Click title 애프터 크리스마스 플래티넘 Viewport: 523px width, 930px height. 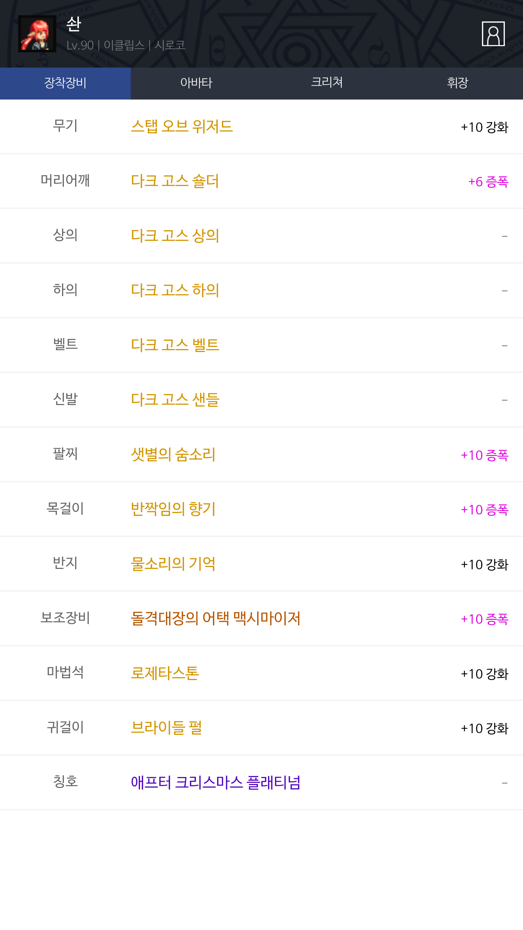click(215, 782)
